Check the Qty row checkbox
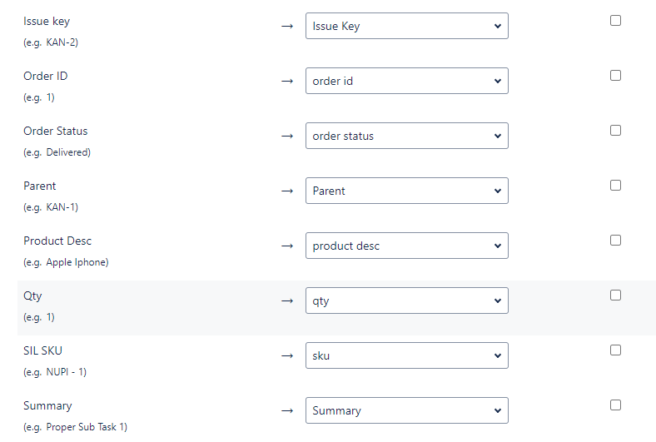The height and width of the screenshot is (442, 656). click(x=615, y=295)
